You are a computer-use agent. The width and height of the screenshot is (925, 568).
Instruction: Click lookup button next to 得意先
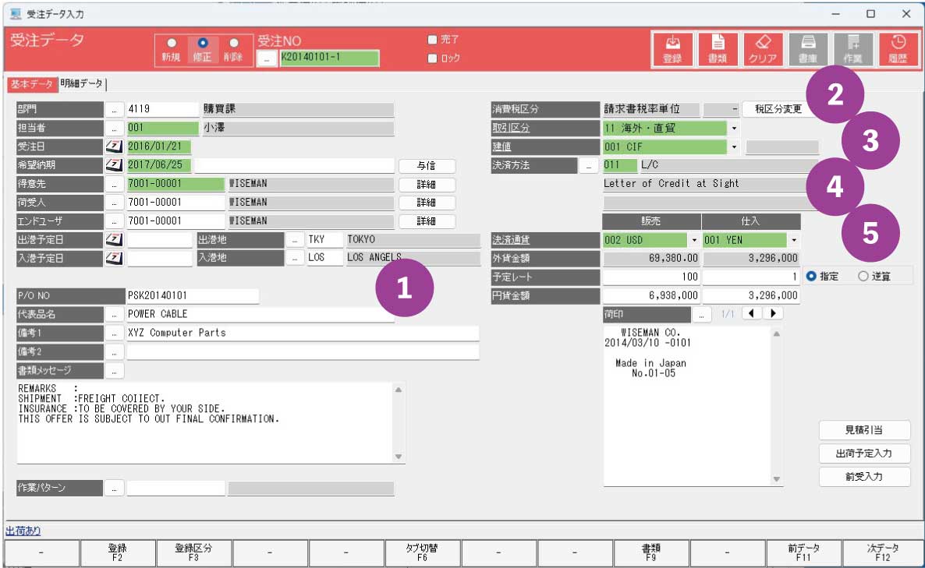click(115, 184)
